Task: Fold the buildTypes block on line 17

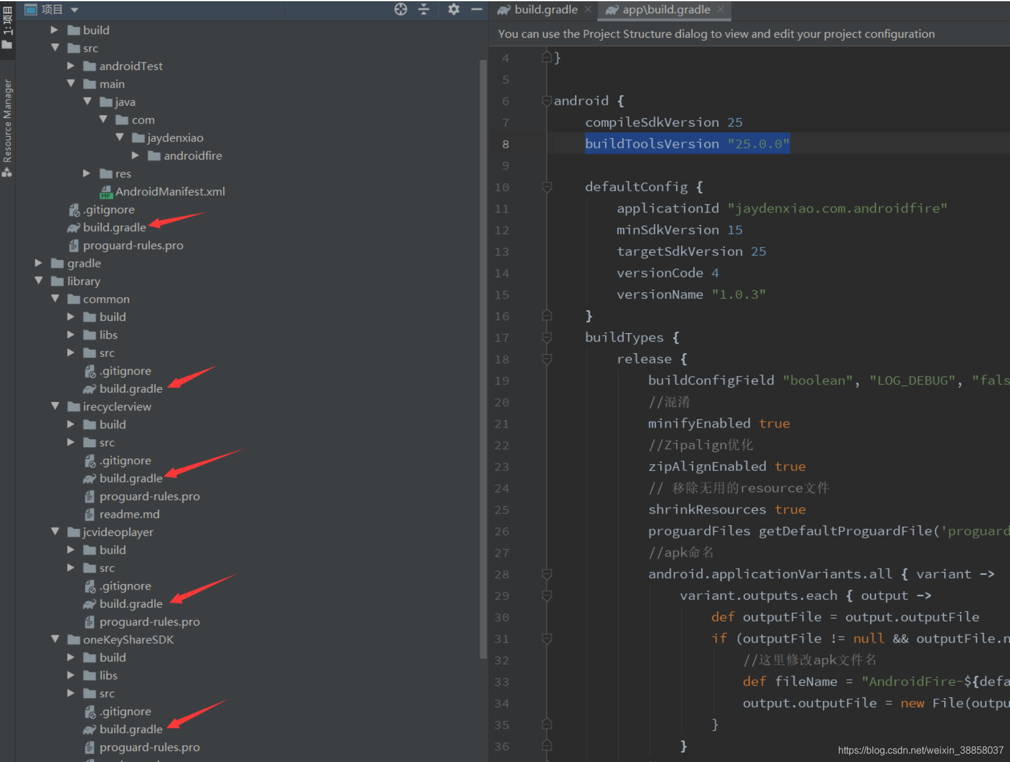Action: (x=547, y=337)
